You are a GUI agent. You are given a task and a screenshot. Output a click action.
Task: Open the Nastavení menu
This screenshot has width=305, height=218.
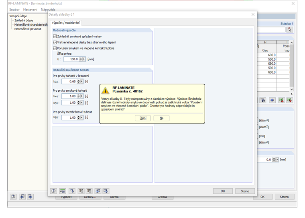click(x=30, y=10)
